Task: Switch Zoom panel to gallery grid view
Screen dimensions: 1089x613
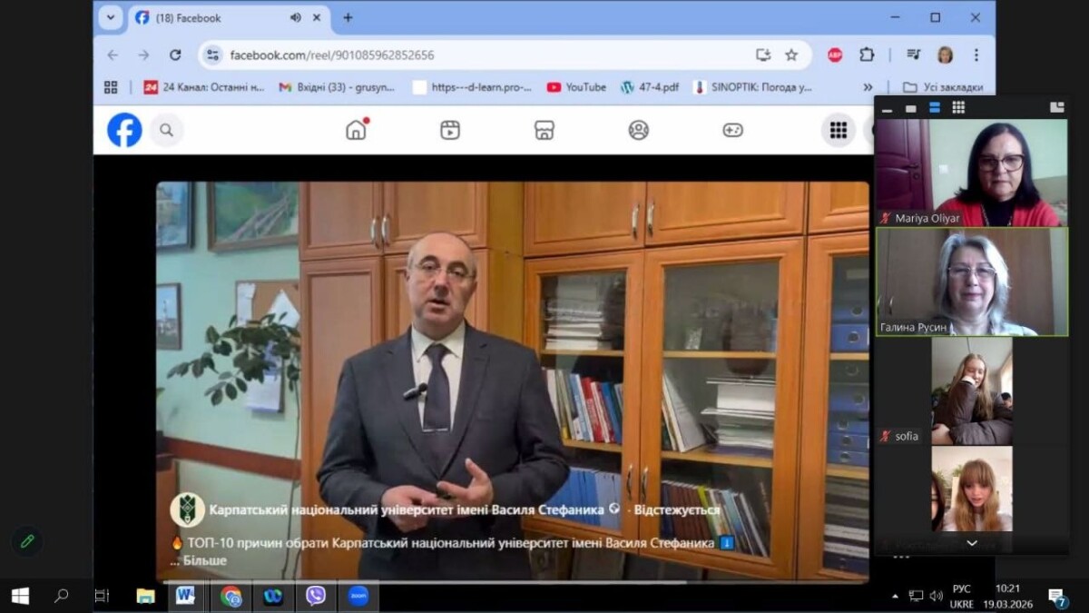Action: (958, 107)
